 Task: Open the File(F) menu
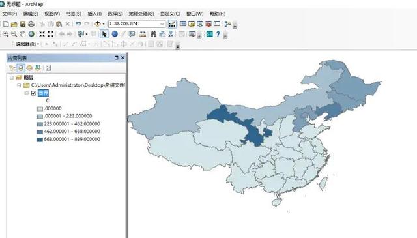click(10, 14)
